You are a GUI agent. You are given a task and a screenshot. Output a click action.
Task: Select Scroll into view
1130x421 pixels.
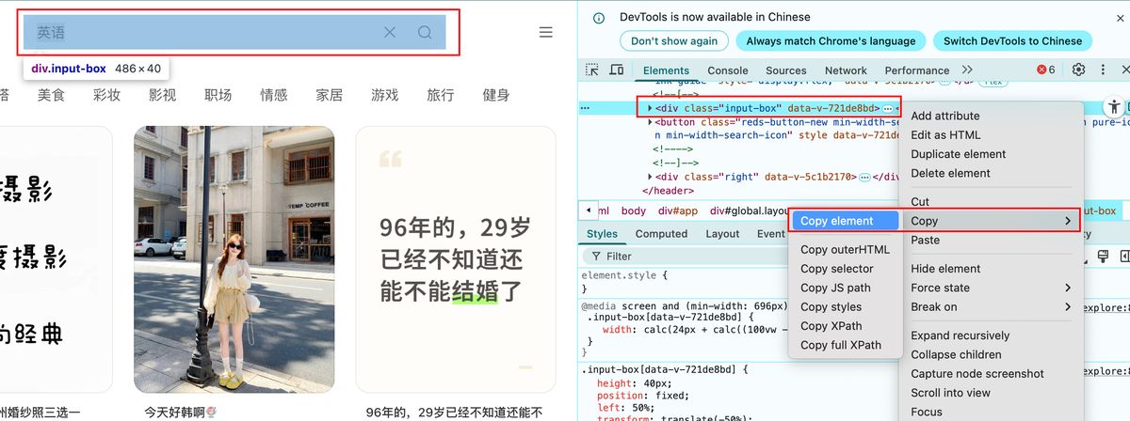[x=950, y=393]
